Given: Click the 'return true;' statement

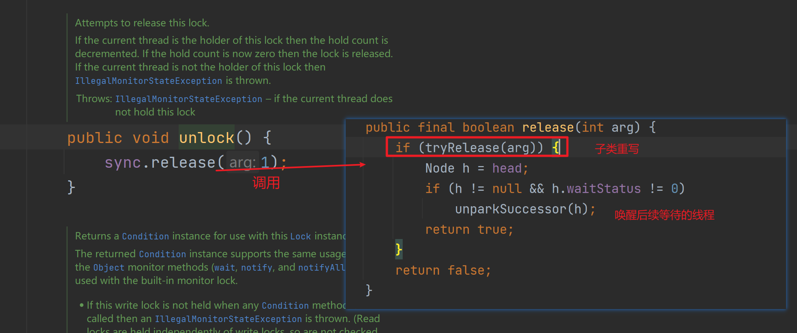Looking at the screenshot, I should [x=469, y=229].
